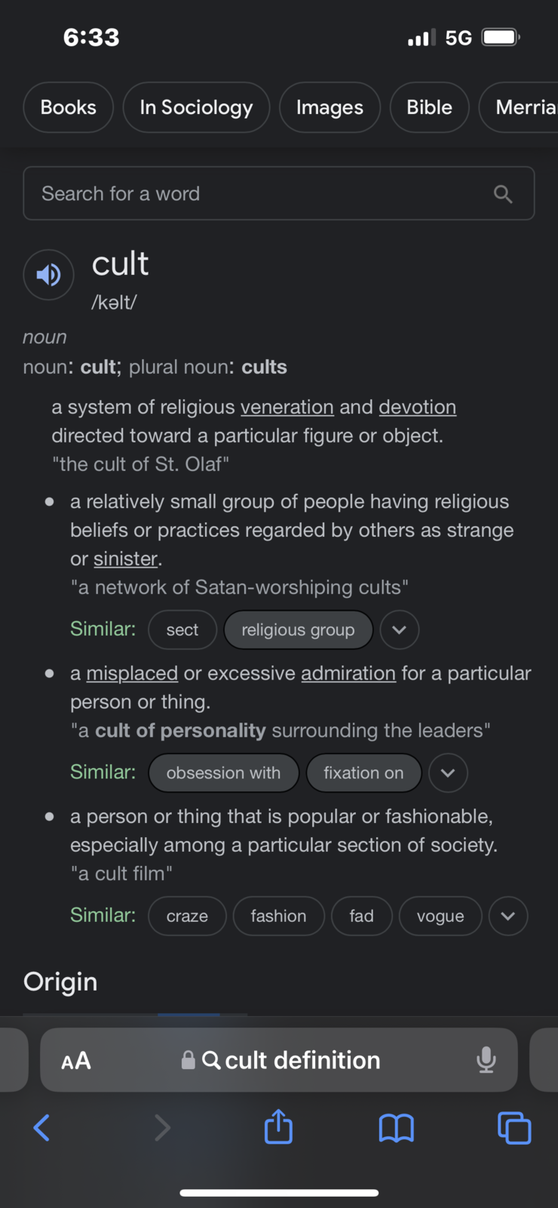
Task: Follow the veneration link
Action: 287,407
